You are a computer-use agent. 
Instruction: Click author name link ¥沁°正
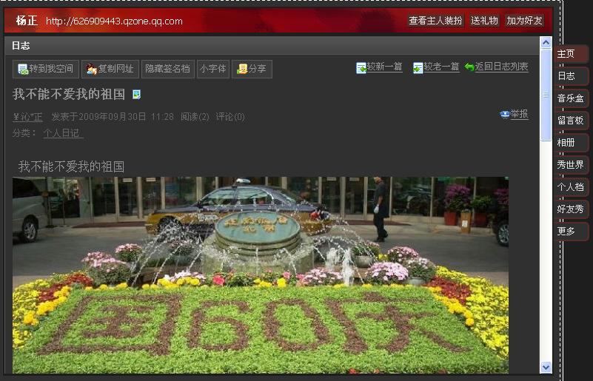(x=28, y=117)
